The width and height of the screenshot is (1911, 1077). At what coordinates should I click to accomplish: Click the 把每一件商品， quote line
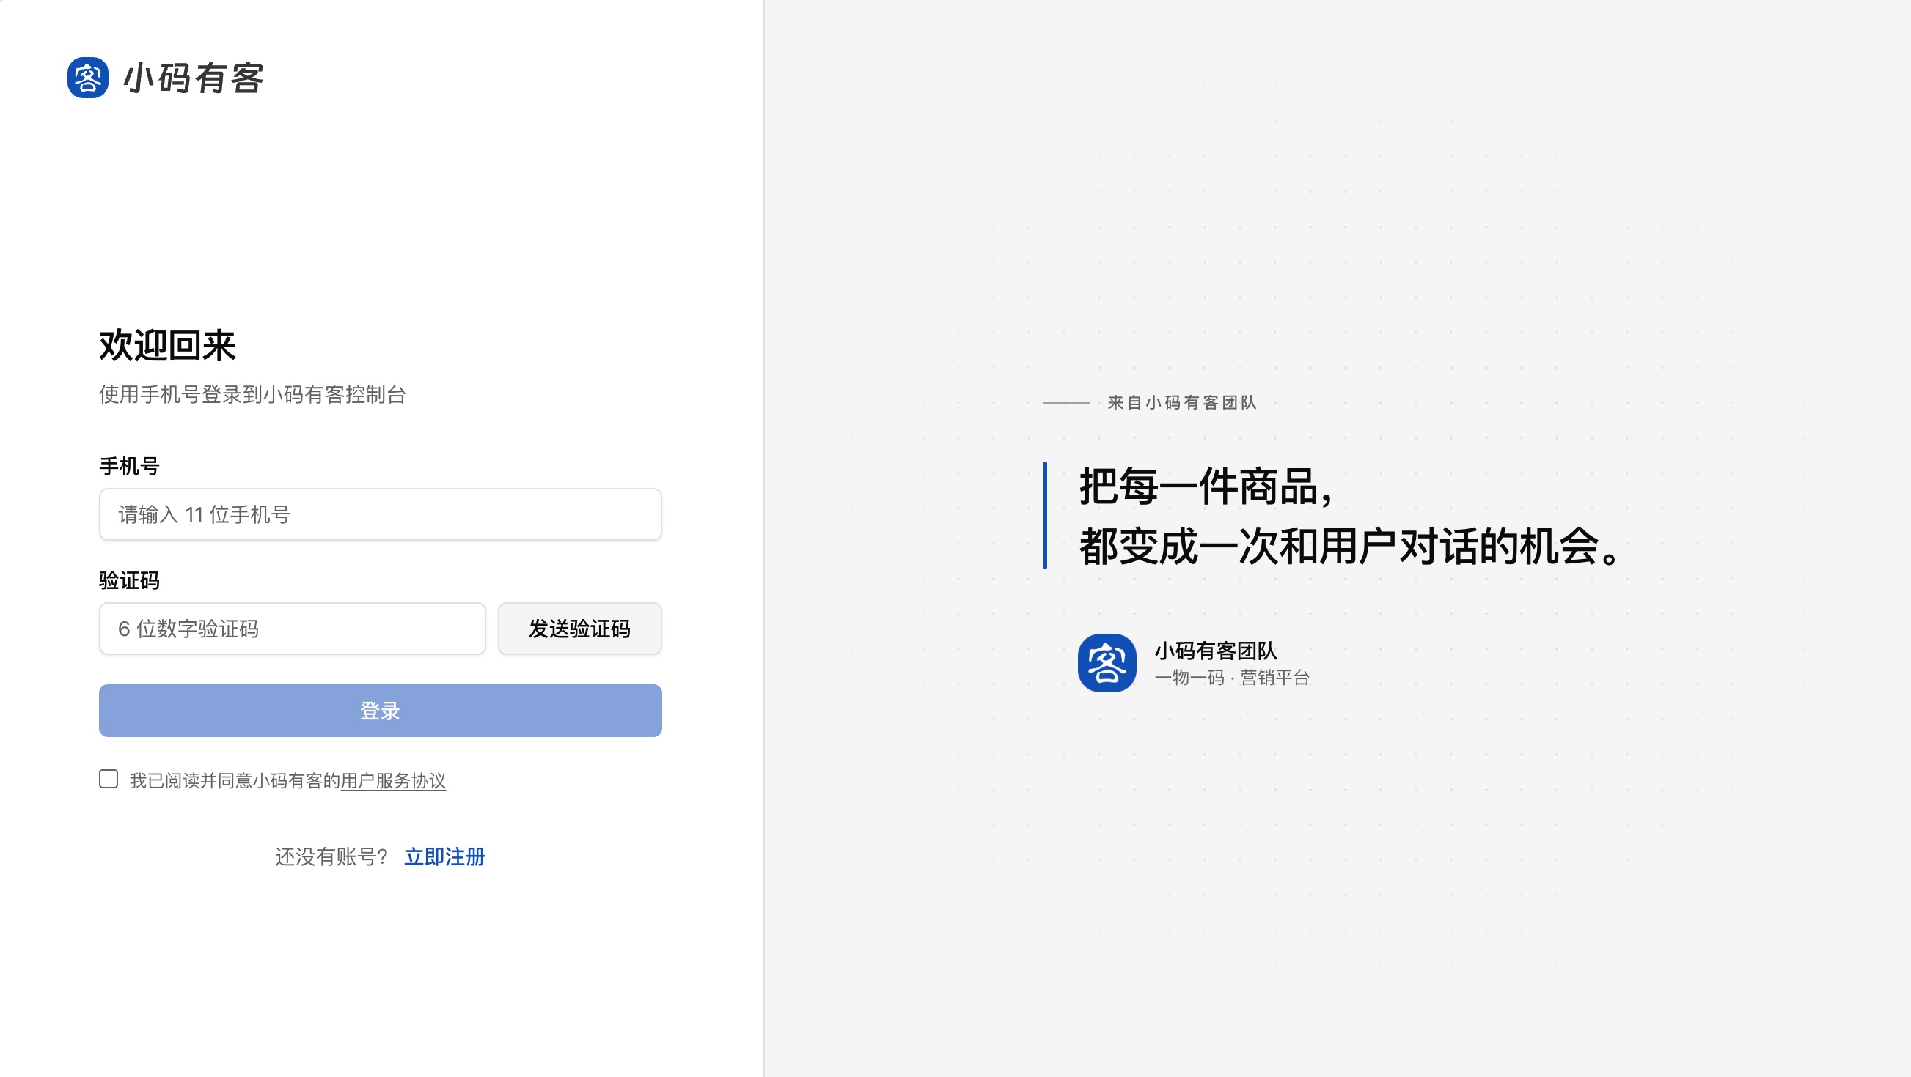pos(1208,487)
